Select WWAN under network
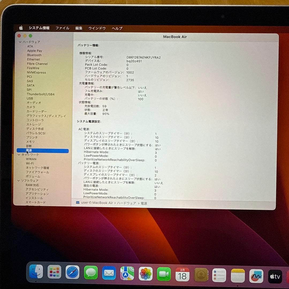This screenshot has width=289, height=289. point(31,159)
